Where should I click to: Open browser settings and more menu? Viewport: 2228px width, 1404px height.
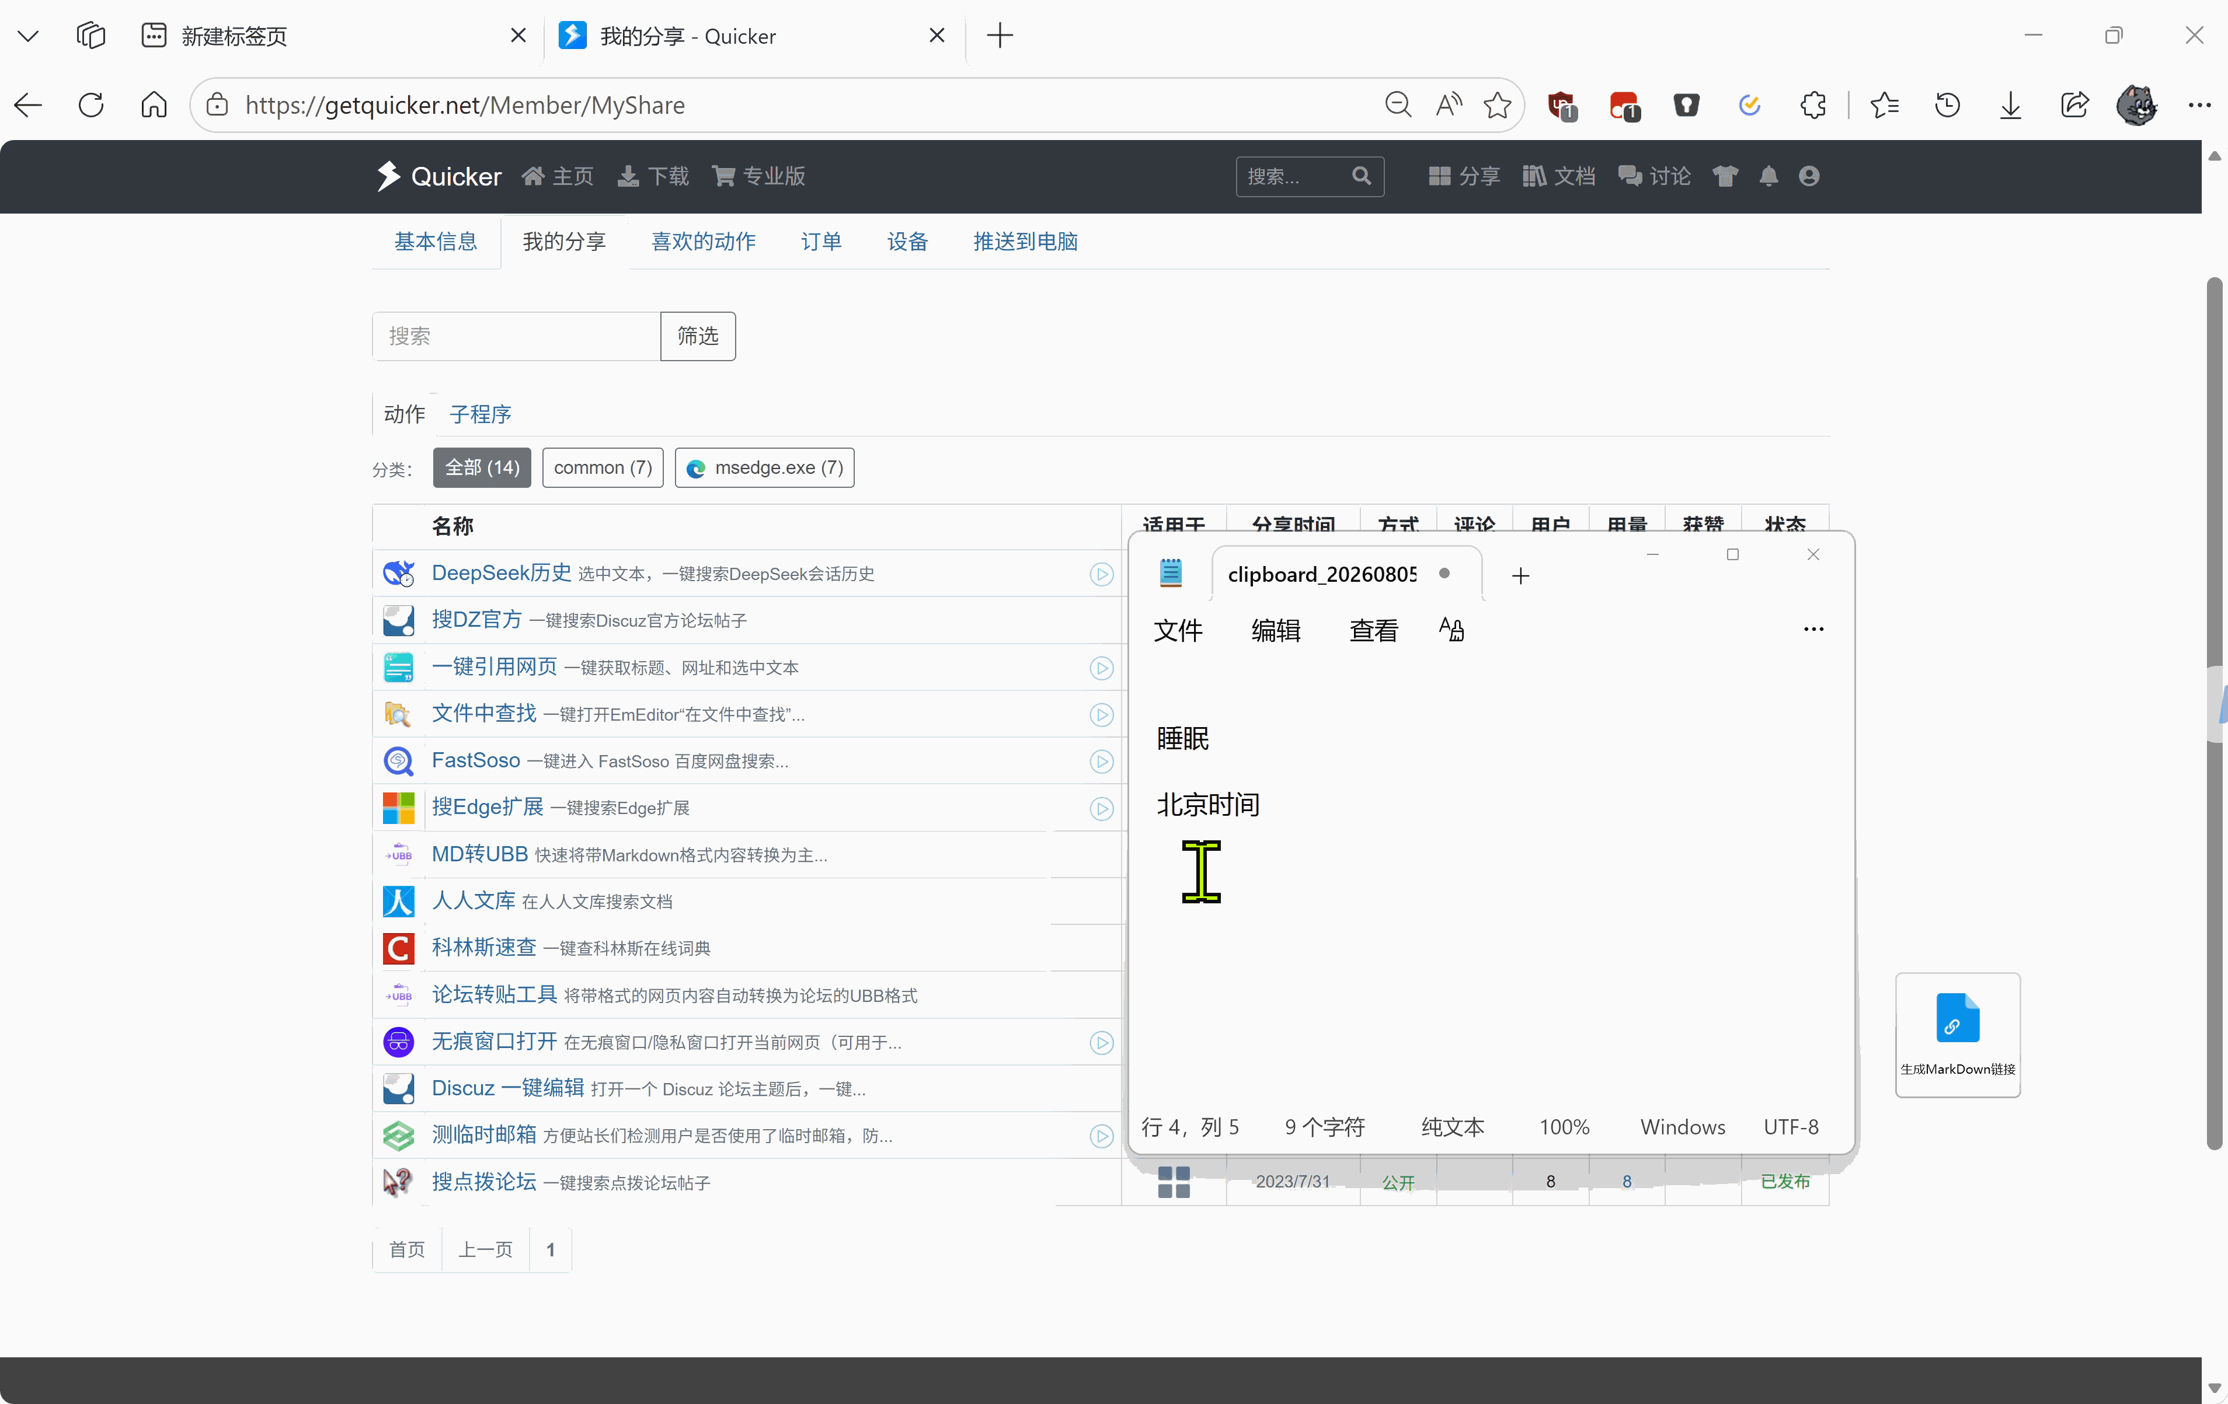[2199, 106]
